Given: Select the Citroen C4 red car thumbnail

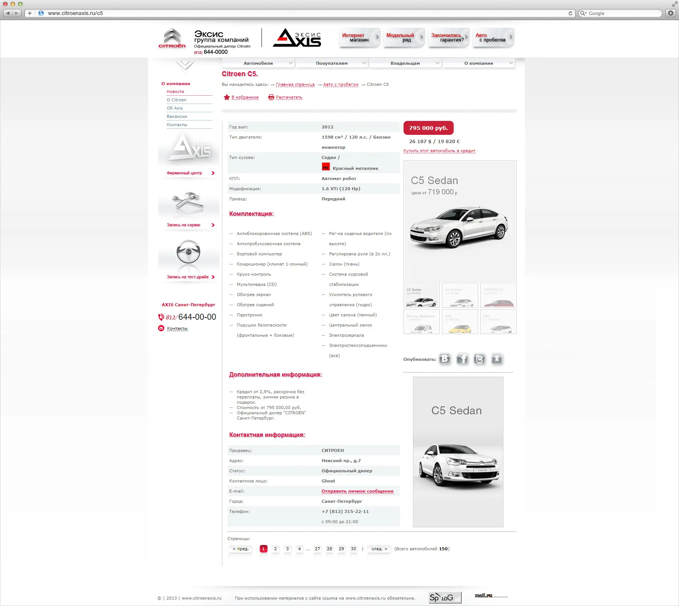Looking at the screenshot, I should (499, 295).
